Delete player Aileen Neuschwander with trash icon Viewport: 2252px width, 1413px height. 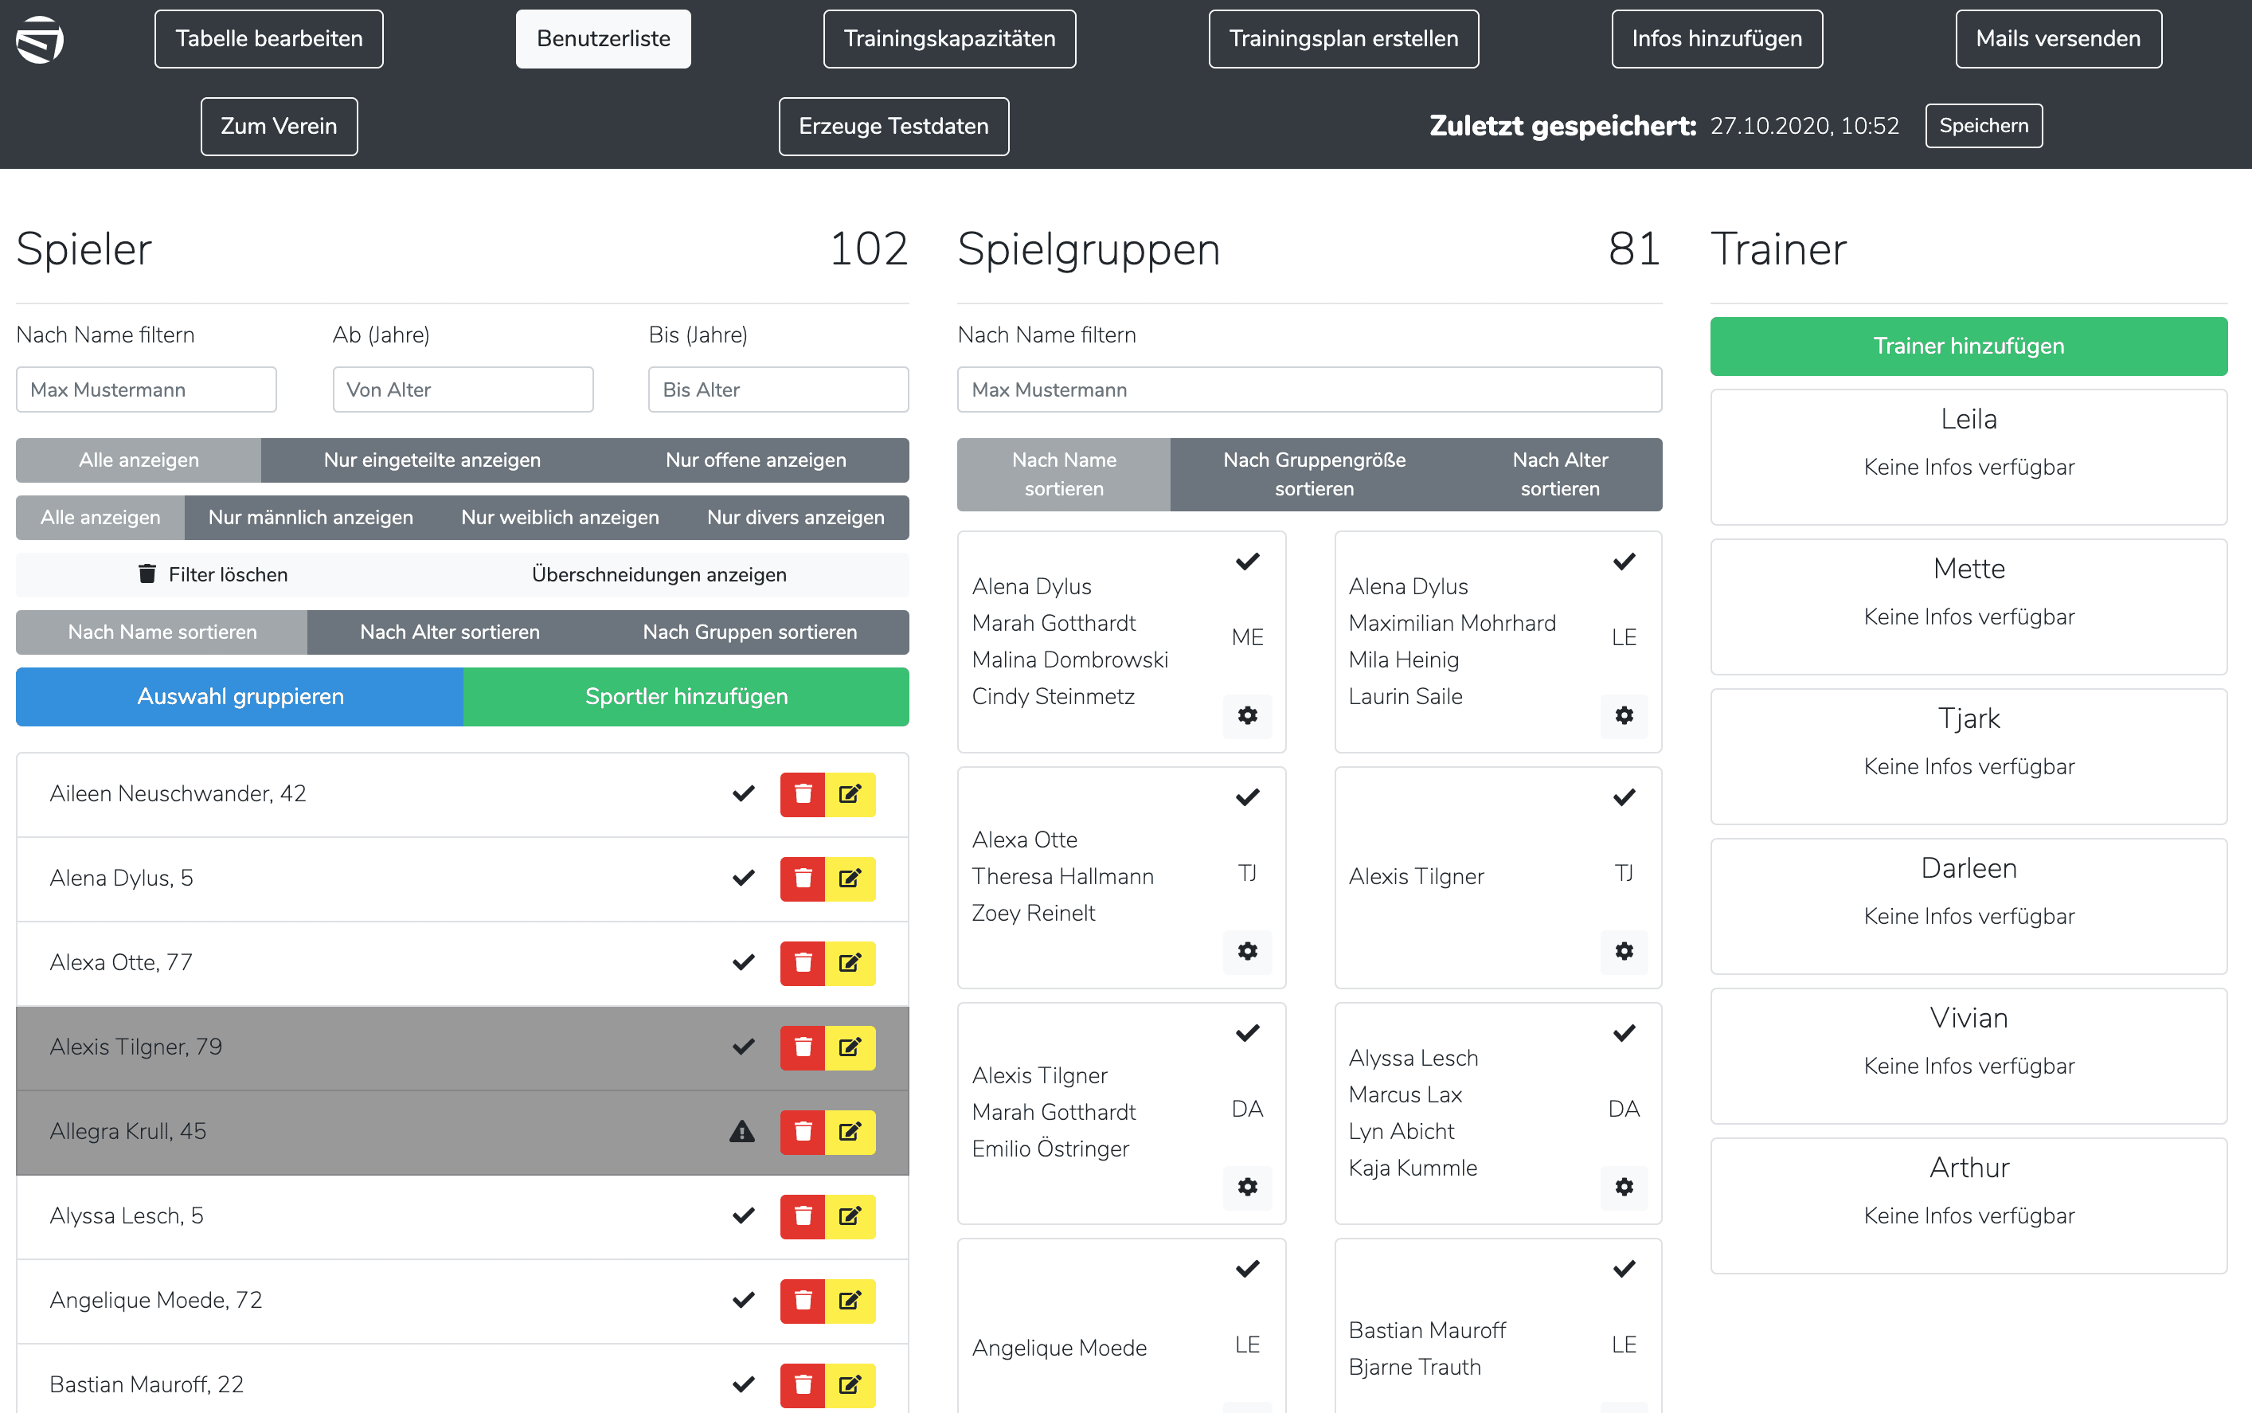[803, 794]
